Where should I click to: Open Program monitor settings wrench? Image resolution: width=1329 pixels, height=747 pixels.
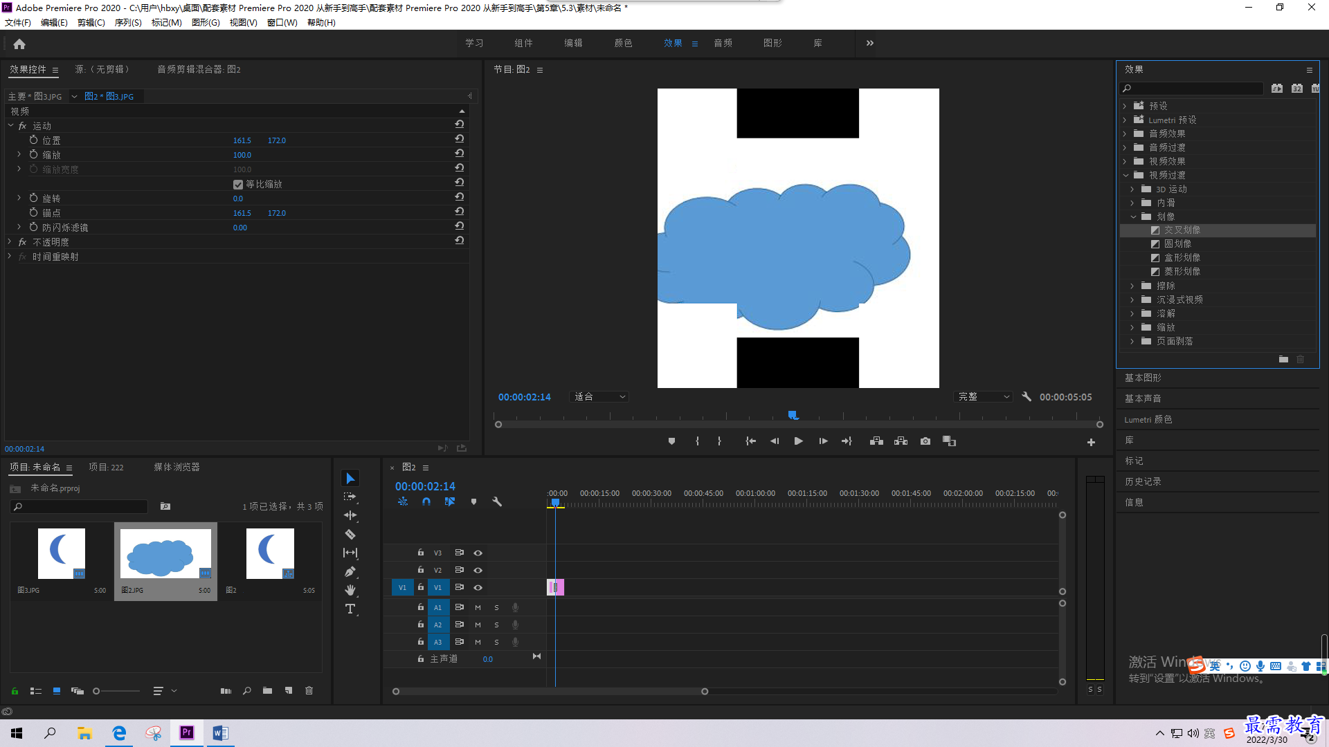pyautogui.click(x=1027, y=397)
